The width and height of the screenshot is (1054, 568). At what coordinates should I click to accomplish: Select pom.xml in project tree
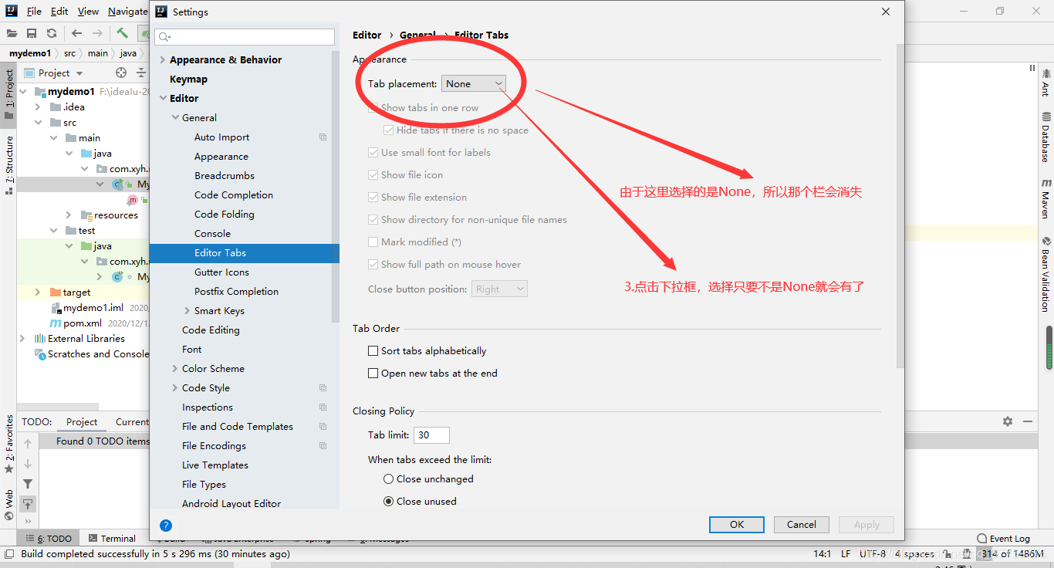pyautogui.click(x=82, y=323)
